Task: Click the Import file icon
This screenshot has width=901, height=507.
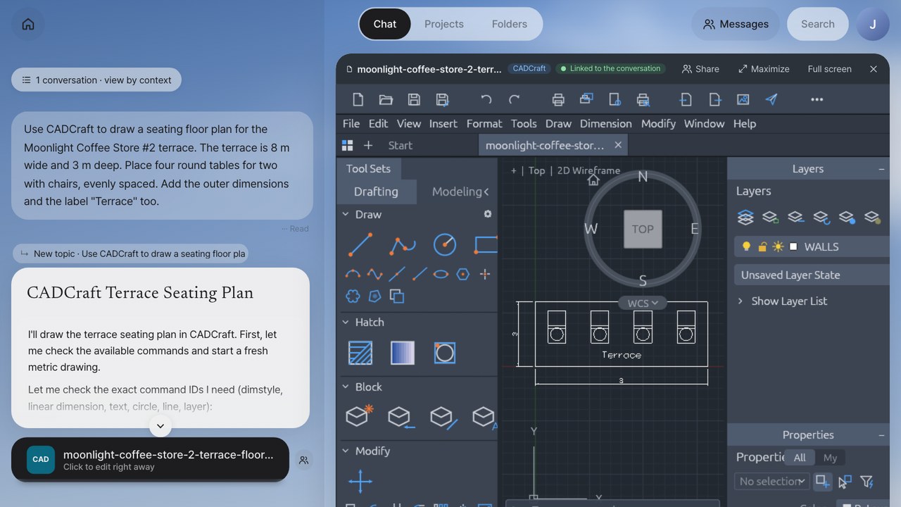Action: pyautogui.click(x=686, y=99)
